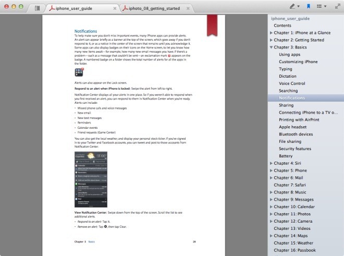Click the Chapter 1: iPhone at a Glance label
The height and width of the screenshot is (256, 344).
point(302,33)
